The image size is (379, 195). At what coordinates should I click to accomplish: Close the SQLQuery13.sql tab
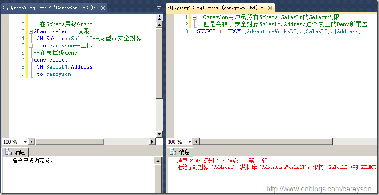[270, 8]
